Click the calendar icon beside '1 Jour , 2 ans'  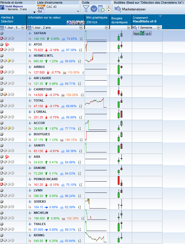click(x=29, y=28)
